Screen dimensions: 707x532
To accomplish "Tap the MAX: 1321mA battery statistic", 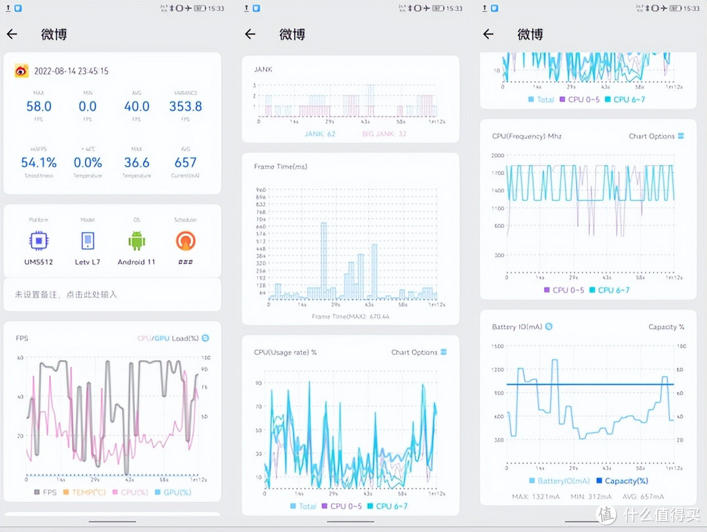I will tap(535, 497).
